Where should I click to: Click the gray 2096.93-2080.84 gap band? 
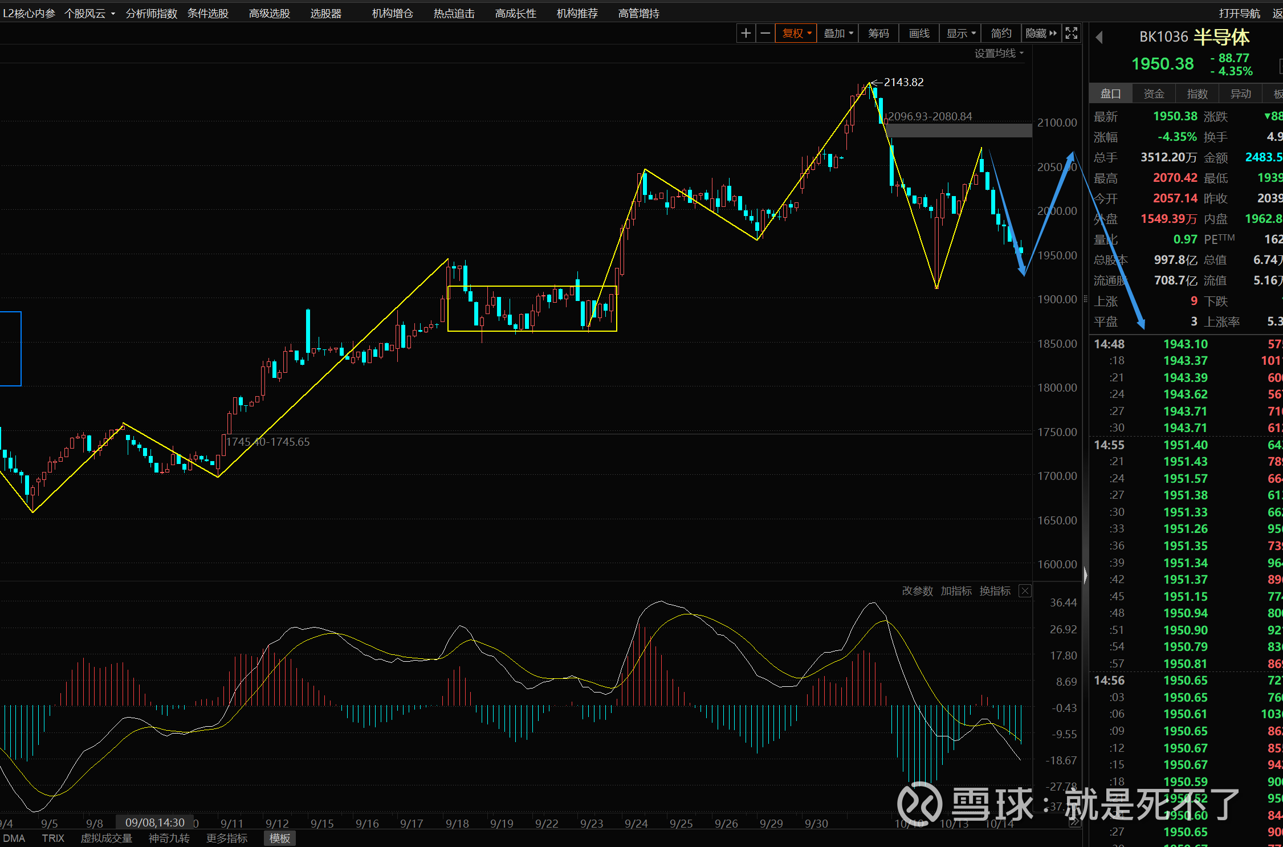[x=958, y=131]
